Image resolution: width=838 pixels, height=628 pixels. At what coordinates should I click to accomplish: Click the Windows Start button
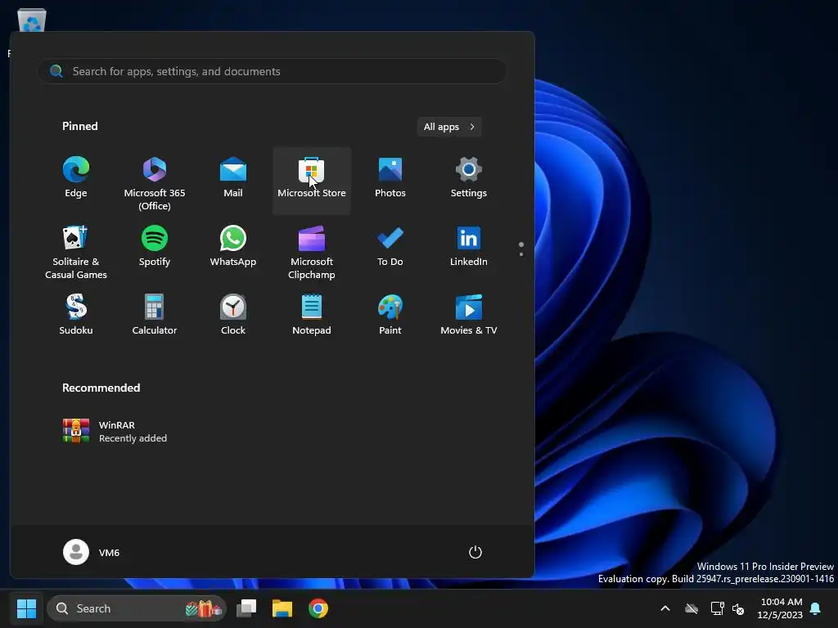(x=26, y=608)
